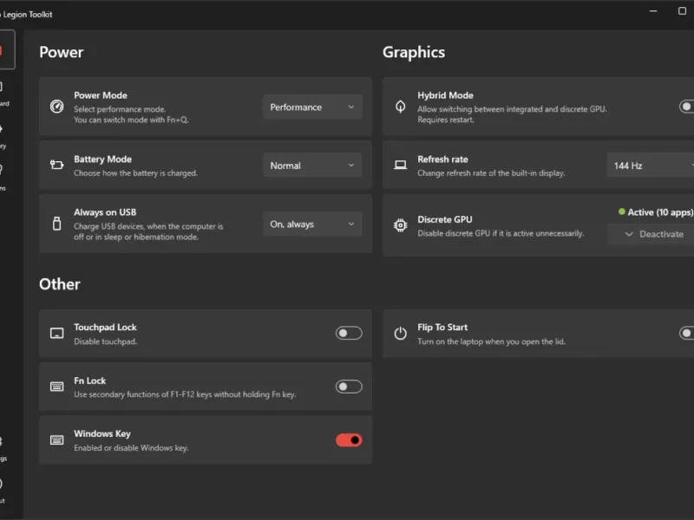Expand the Battery Mode Normal dropdown
694x520 pixels.
coord(312,166)
